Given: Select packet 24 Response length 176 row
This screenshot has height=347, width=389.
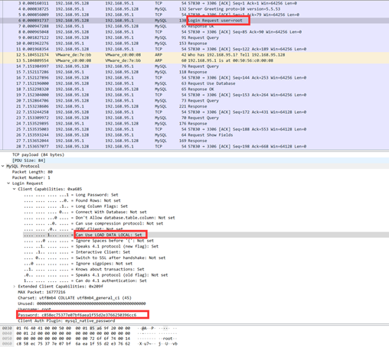Looking at the screenshot, I should coord(195,124).
